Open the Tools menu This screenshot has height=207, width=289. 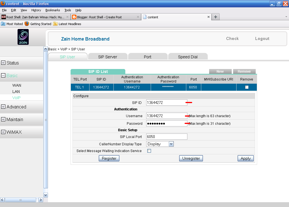[x=68, y=10]
